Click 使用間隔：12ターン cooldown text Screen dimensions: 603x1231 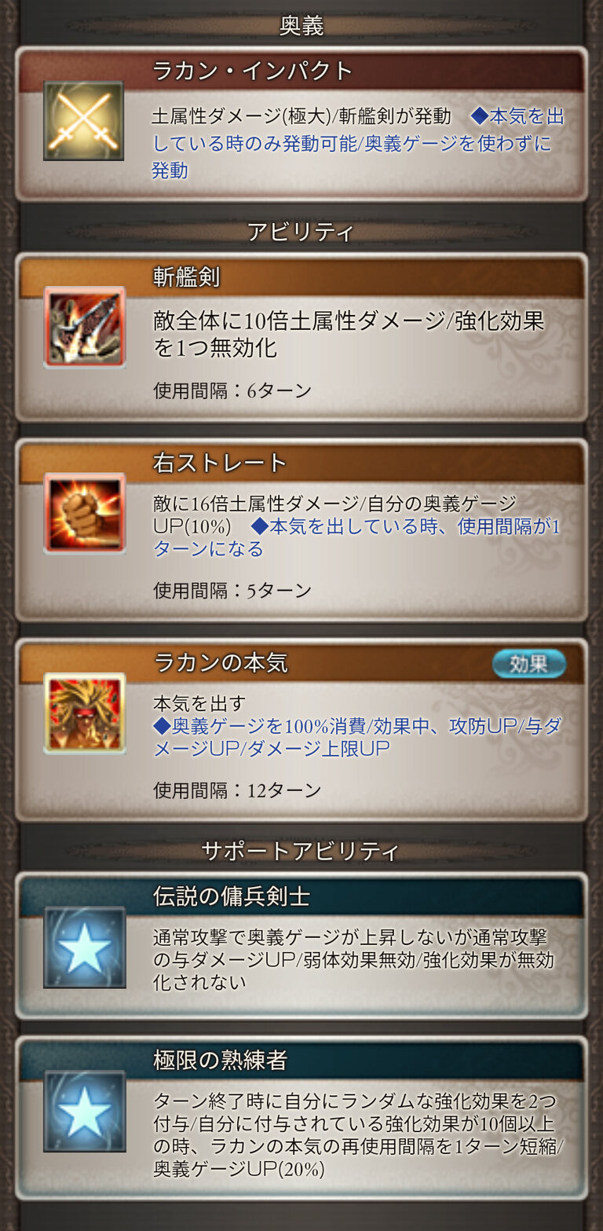[x=237, y=790]
